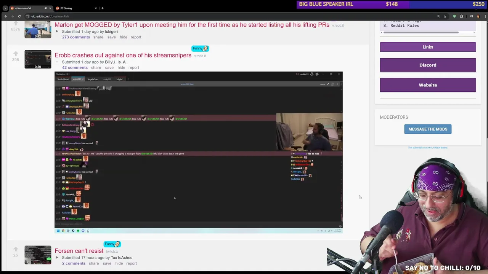The image size is (488, 274).
Task: Visit user lukigeri's profile
Action: point(111,32)
